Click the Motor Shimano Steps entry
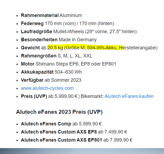 (69, 64)
